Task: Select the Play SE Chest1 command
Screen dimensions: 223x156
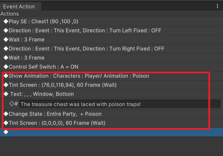Action: pyautogui.click(x=43, y=22)
